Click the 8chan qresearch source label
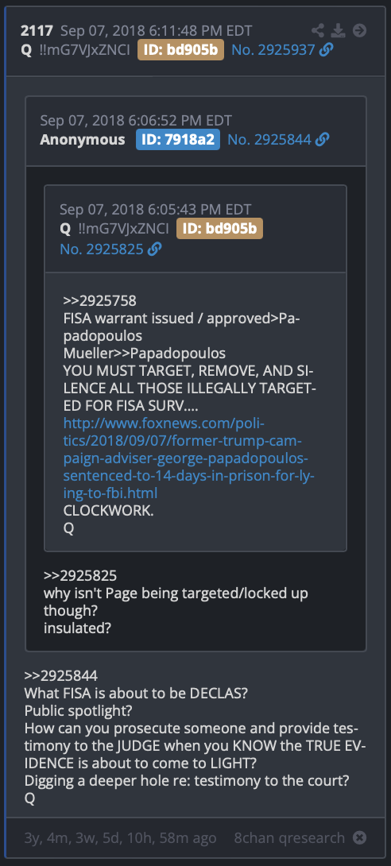 [x=289, y=838]
